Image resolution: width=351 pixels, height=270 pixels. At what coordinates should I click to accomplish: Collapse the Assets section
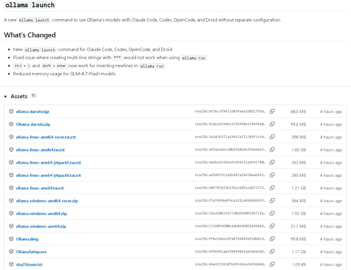pyautogui.click(x=6, y=96)
